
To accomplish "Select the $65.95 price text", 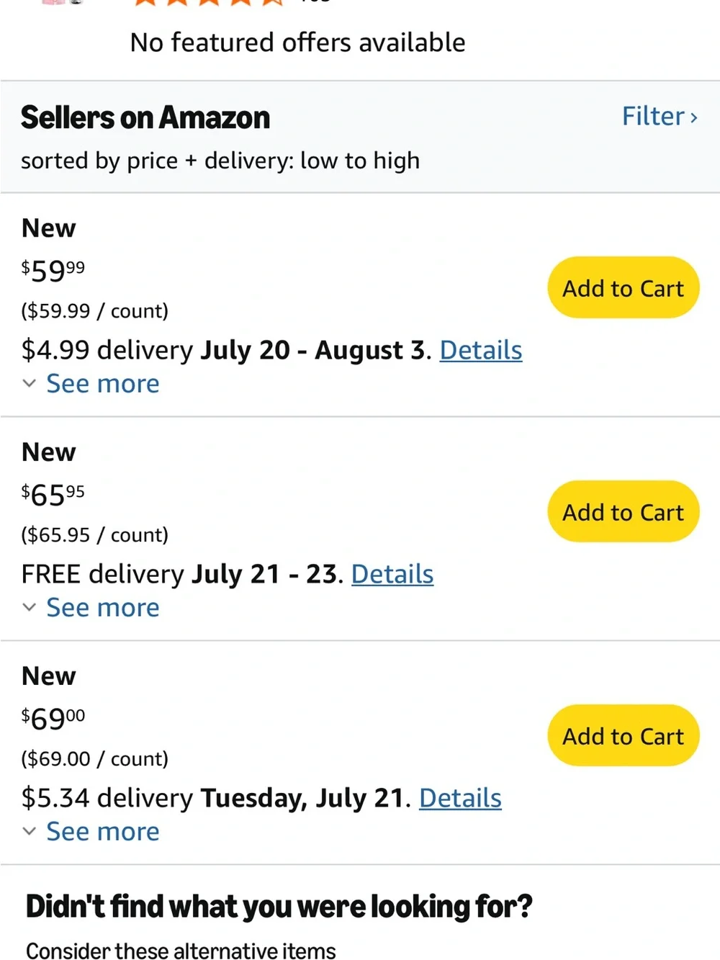I will coord(53,495).
